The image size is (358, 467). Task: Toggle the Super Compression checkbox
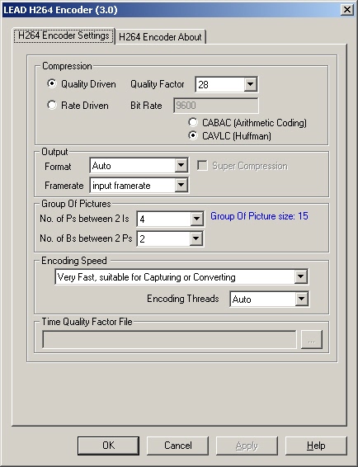coord(203,166)
